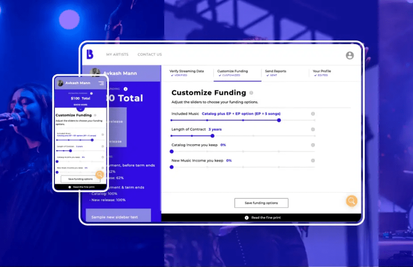Expand Show More chevron on mobile view
Viewport: 413px width, 267px height.
click(80, 109)
